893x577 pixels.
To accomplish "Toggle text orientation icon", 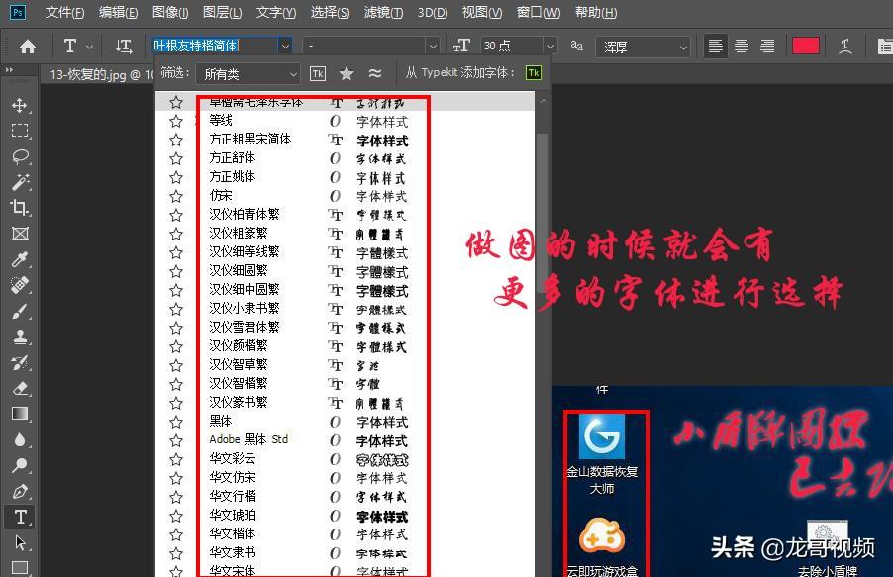I will (x=124, y=47).
